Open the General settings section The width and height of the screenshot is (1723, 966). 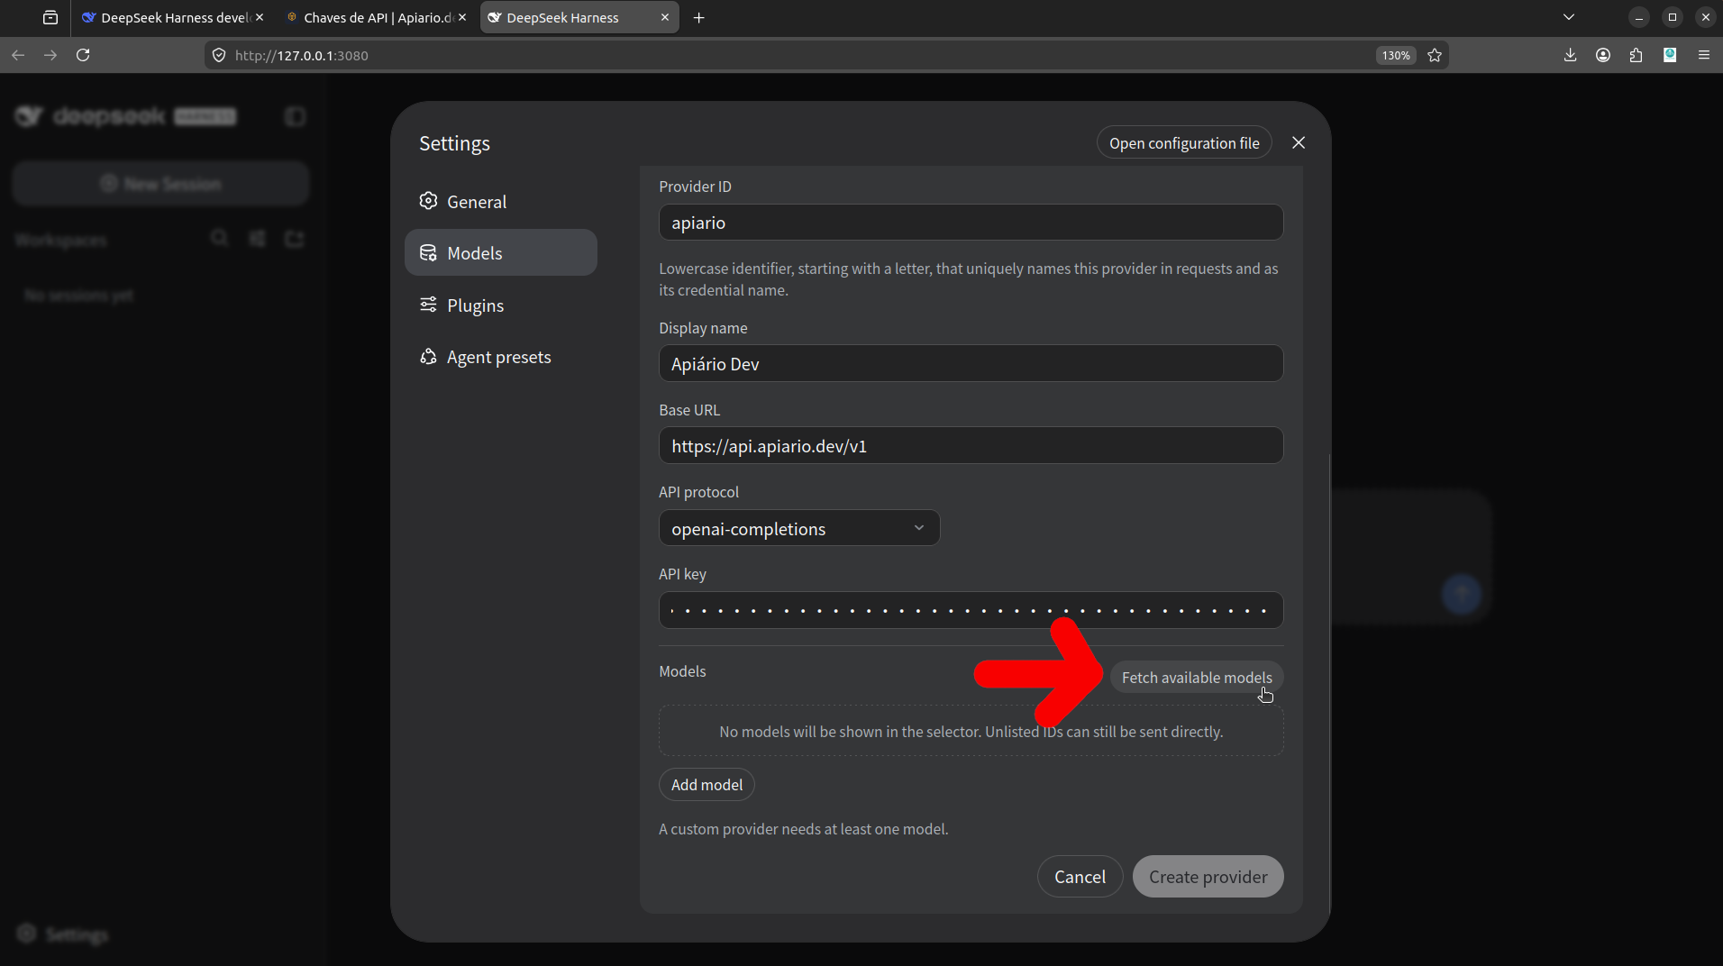pos(500,202)
